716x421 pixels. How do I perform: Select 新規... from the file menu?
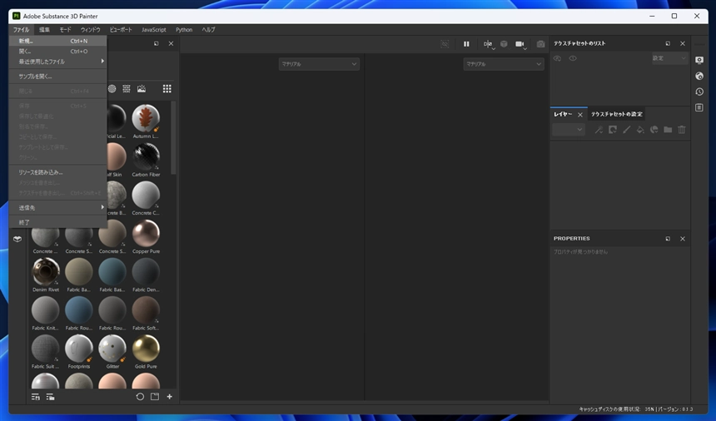[x=58, y=41]
